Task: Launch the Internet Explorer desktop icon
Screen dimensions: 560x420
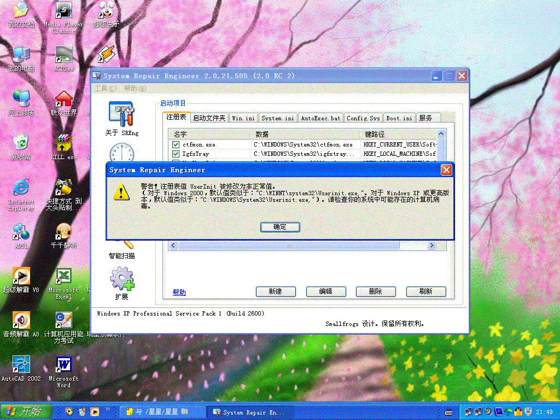Action: (21, 195)
